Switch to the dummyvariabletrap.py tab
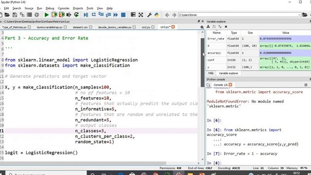The width and height of the screenshot is (311, 175). click(x=50, y=27)
